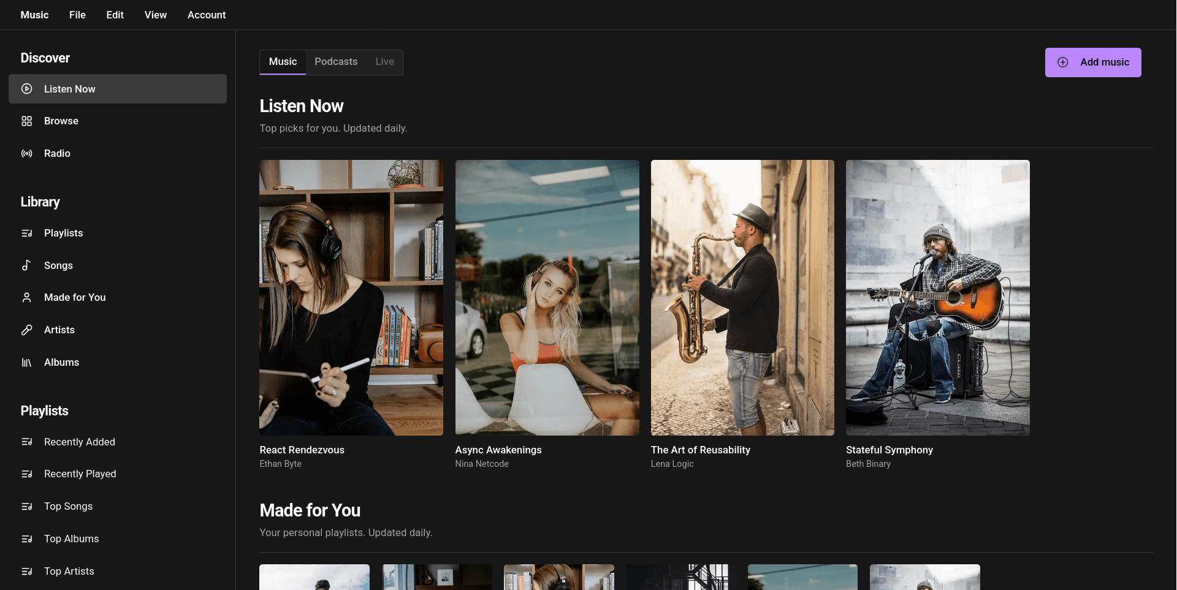Open the Top Songs playlist
The width and height of the screenshot is (1177, 590).
[x=118, y=506]
